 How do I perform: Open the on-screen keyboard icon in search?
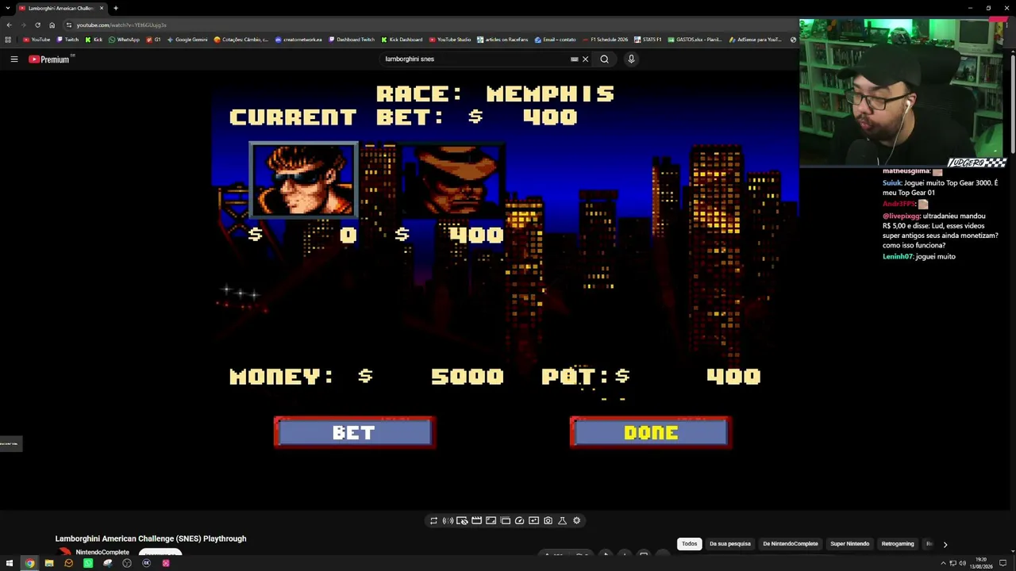574,59
